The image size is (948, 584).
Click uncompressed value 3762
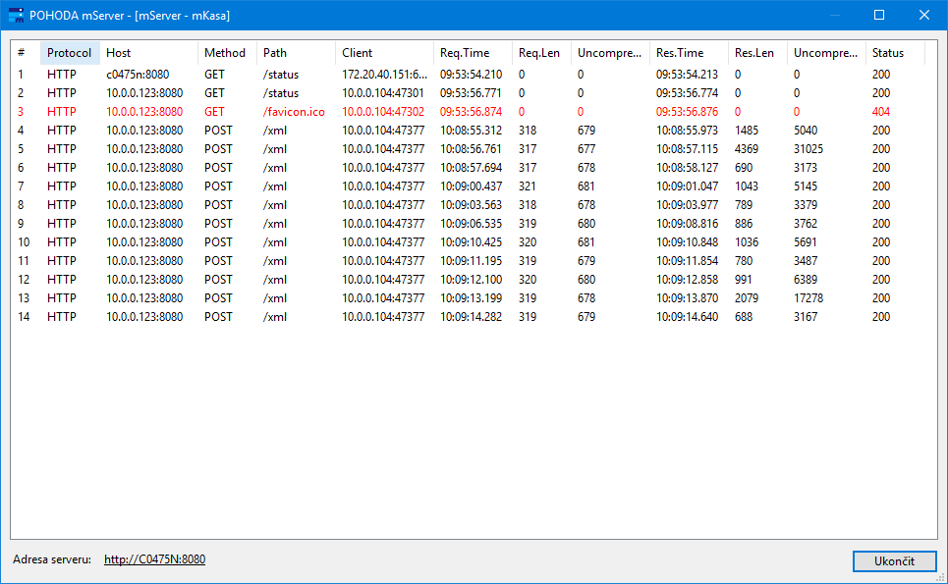point(806,224)
